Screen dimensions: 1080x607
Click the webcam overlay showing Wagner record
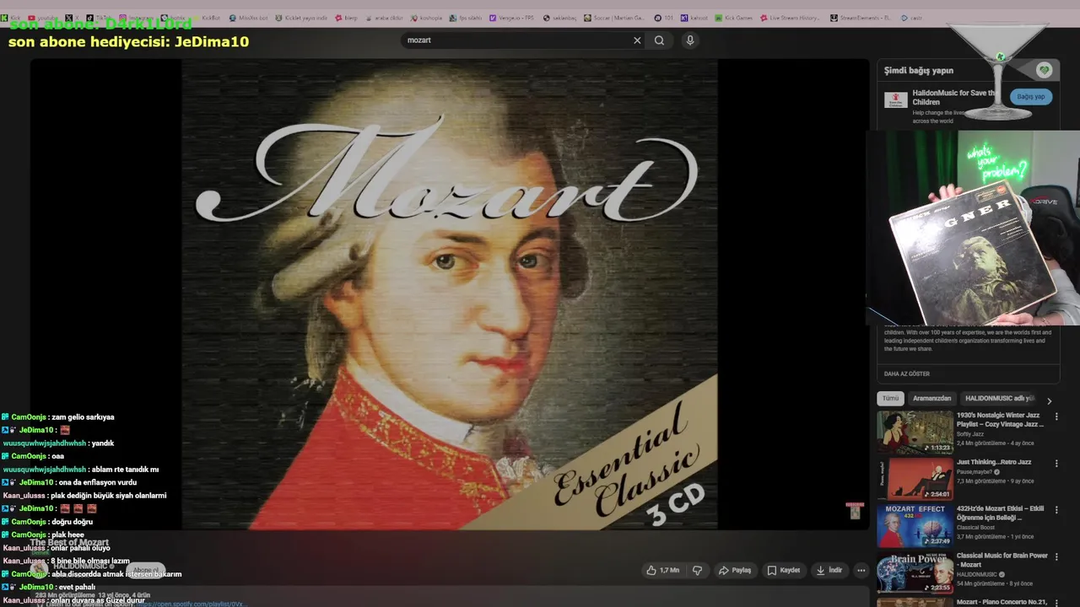973,228
